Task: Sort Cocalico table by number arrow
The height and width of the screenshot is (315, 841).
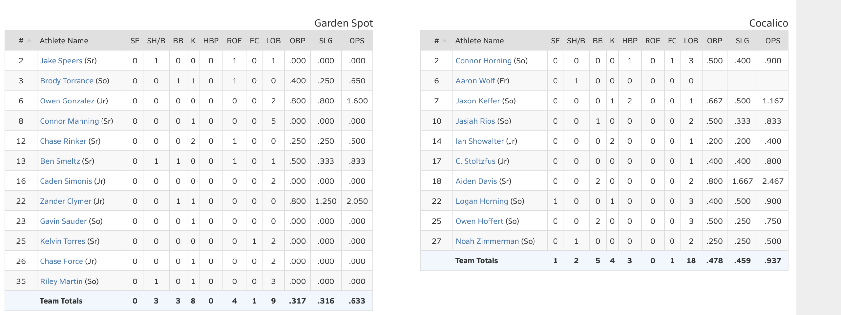Action: [x=444, y=41]
